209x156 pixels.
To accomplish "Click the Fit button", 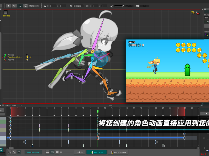I will pos(80,152).
